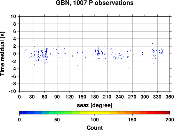
Task: Click the x-axis tick label 180
Action: click(x=95, y=97)
